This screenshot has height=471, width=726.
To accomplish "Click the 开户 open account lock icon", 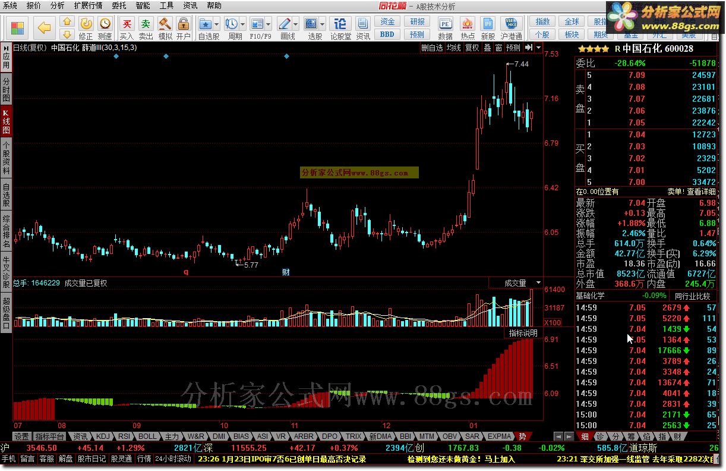I will pyautogui.click(x=183, y=27).
